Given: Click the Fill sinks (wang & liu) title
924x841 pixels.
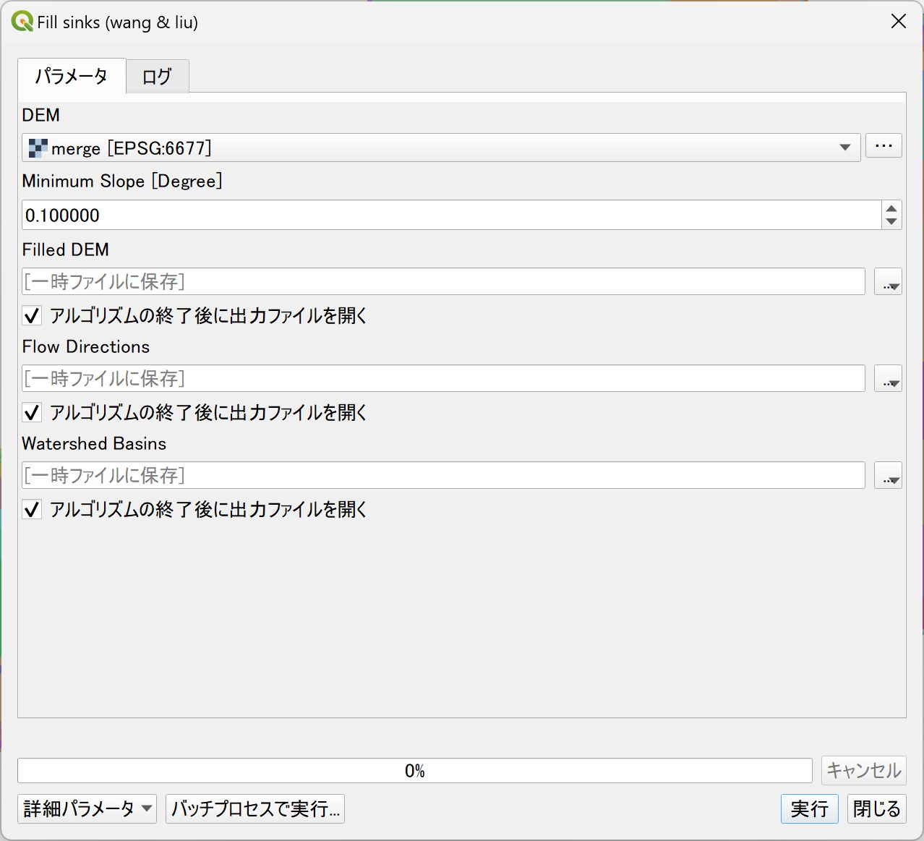Looking at the screenshot, I should point(118,22).
